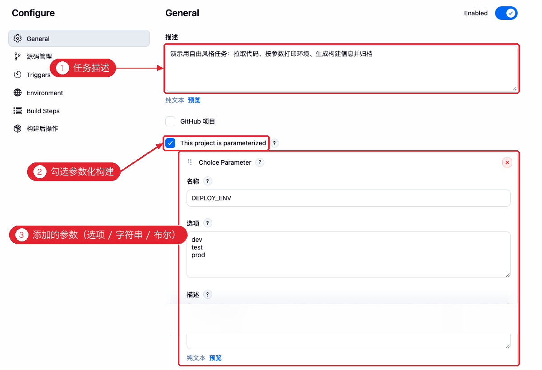Click the package icon beside 构建后操作

tap(18, 129)
